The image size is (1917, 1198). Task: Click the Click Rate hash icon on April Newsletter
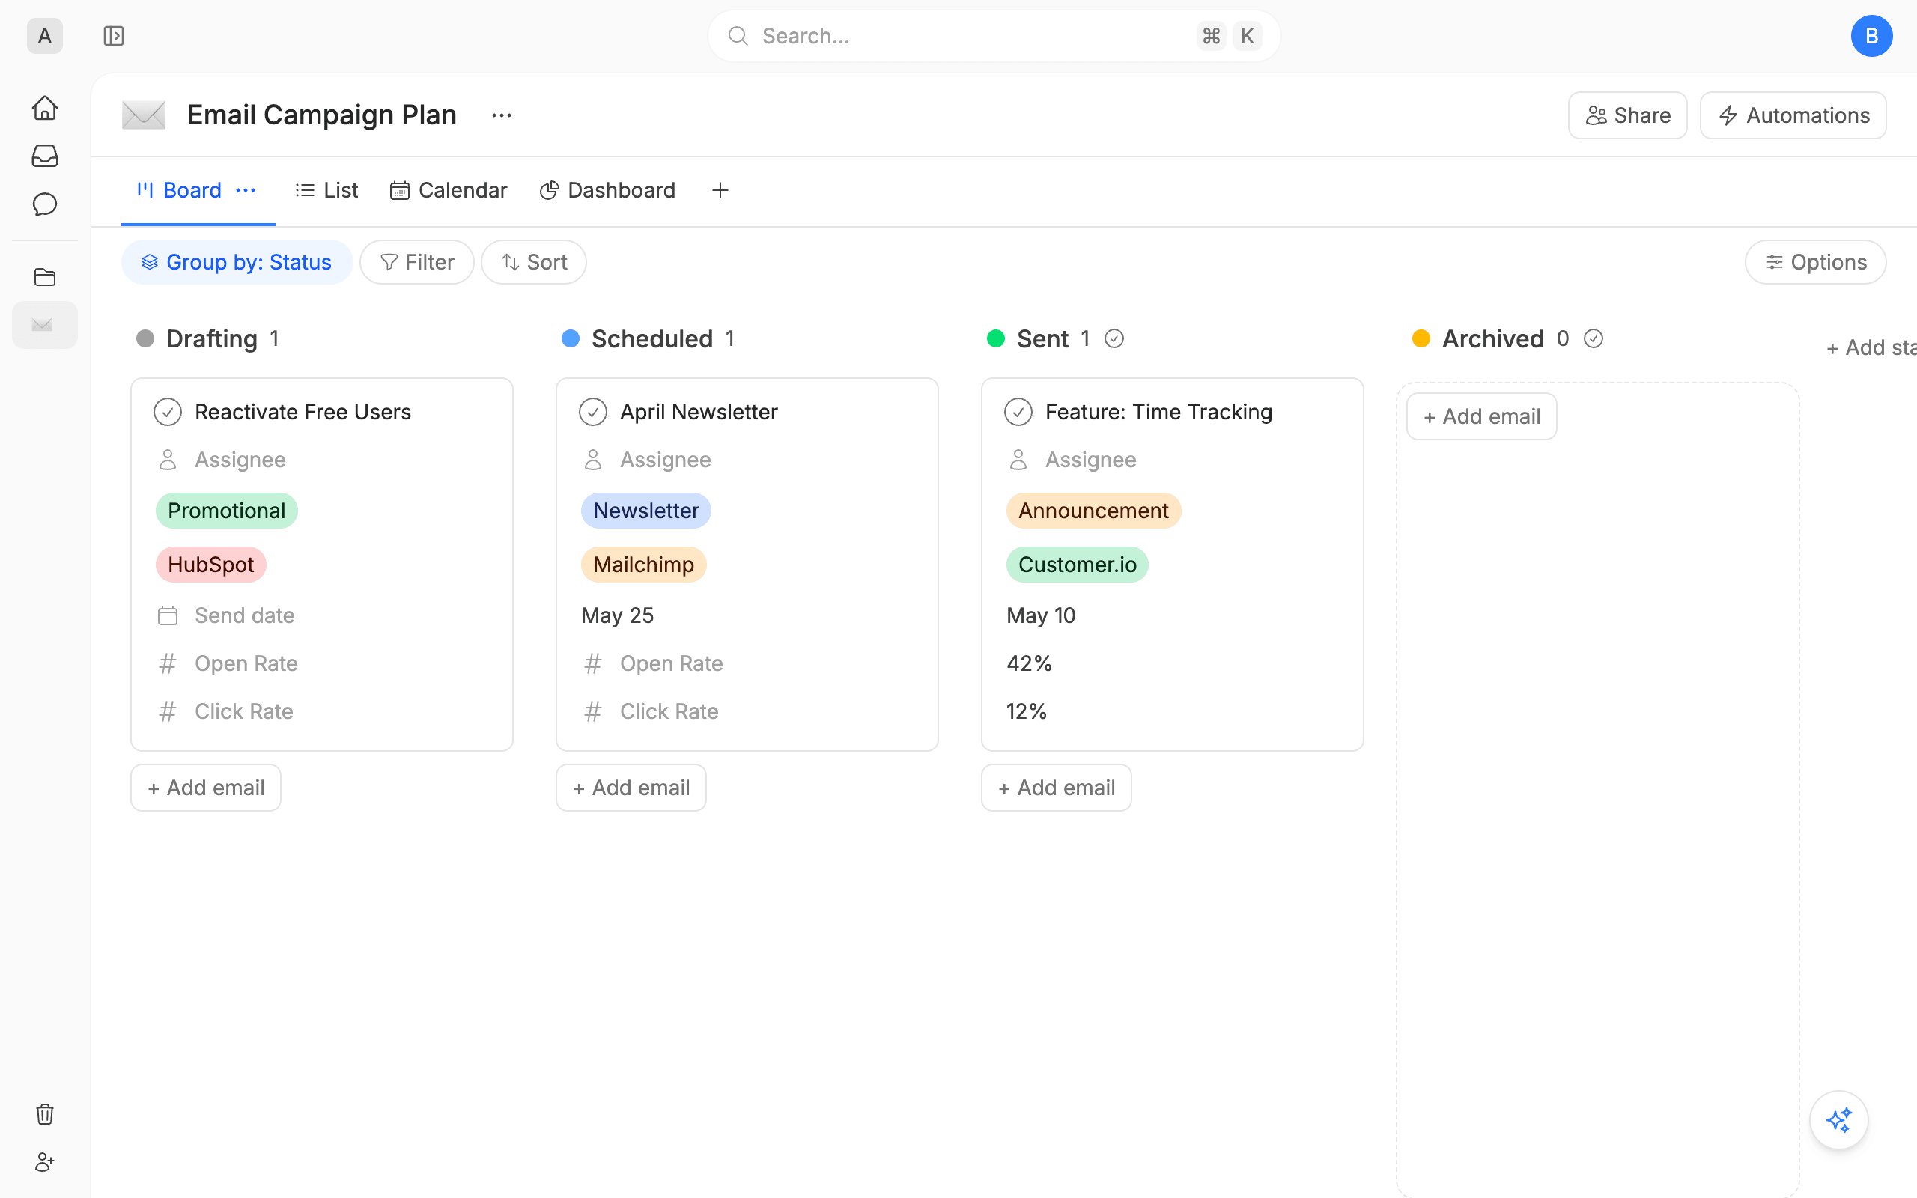pos(593,711)
